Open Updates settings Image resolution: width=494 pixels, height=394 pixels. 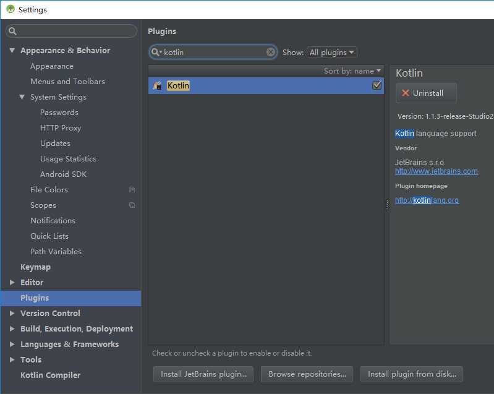pyautogui.click(x=55, y=143)
